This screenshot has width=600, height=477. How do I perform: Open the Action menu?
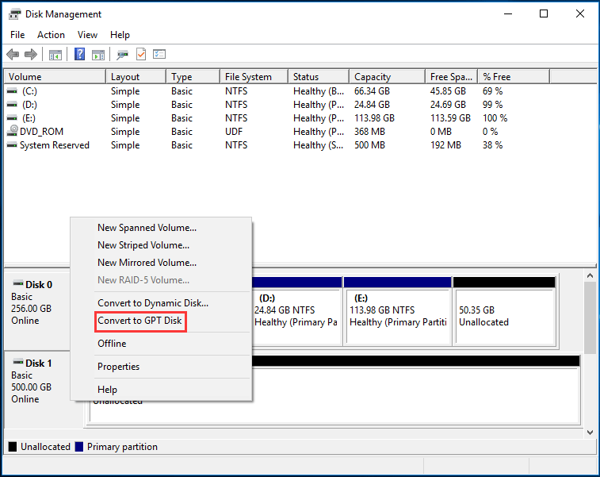pos(51,35)
